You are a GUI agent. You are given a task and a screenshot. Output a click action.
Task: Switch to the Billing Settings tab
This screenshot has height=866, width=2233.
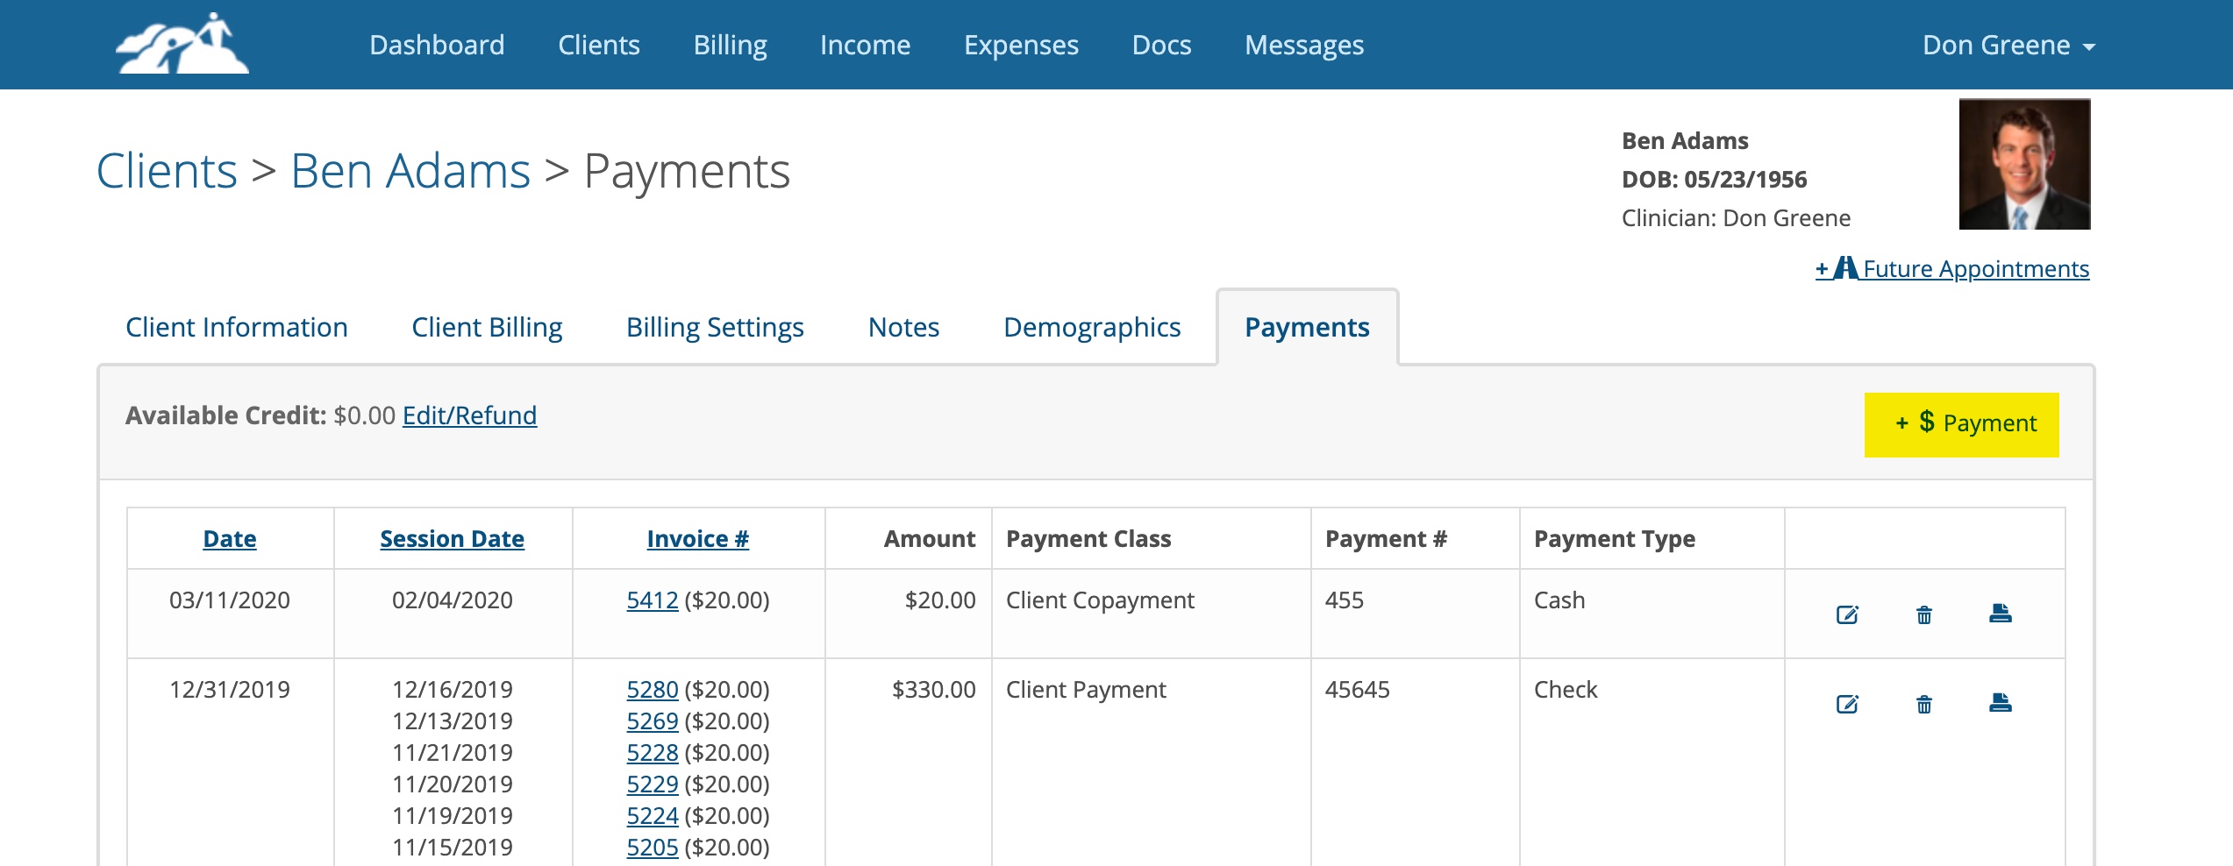tap(715, 327)
